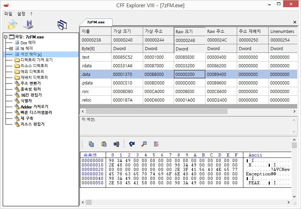
Task: Click the Dos 헤더 page icon
Action: (x=17, y=43)
